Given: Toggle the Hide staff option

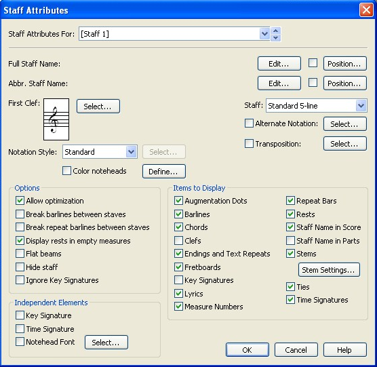Looking at the screenshot, I should tap(20, 267).
